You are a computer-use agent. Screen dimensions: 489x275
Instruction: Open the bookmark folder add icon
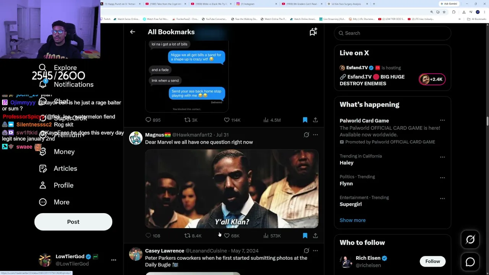313,32
